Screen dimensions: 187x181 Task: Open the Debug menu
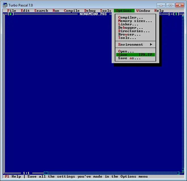[90, 11]
